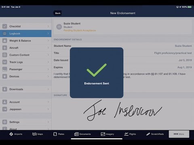Tap the battery indicator in status bar
Image resolution: width=194 pixels, height=145 pixels.
(x=190, y=7)
